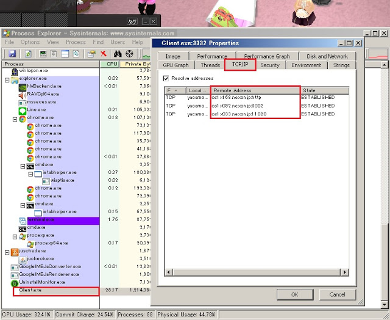Switch to the Disk and Network tab
Screen dimensions: 390x320
pos(327,56)
